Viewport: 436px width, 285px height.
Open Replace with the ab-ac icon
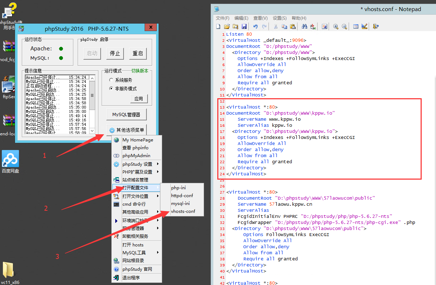[313, 26]
